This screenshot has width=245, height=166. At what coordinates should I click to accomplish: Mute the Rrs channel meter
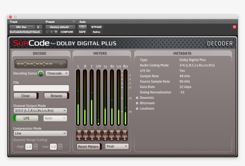pos(125,132)
